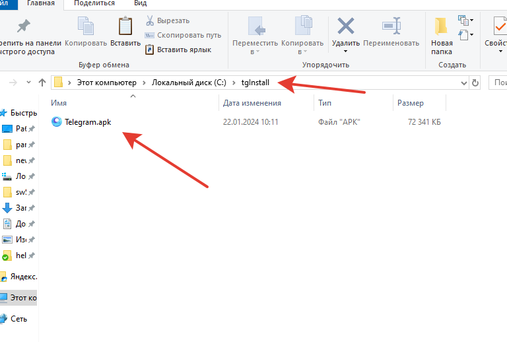Click the date 22.01.2024 10:11
This screenshot has width=507, height=342.
[x=250, y=122]
